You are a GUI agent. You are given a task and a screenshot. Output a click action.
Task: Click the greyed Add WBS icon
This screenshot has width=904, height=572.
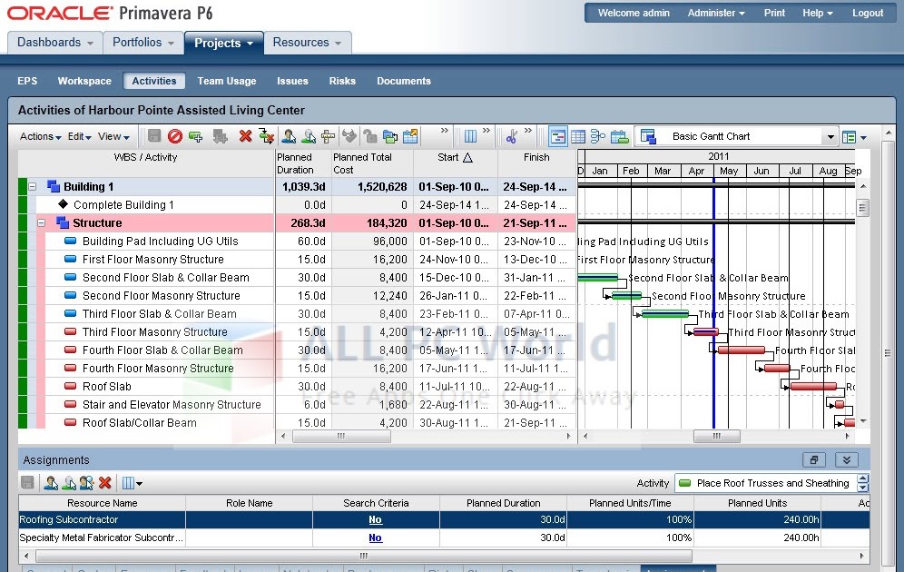click(x=220, y=137)
